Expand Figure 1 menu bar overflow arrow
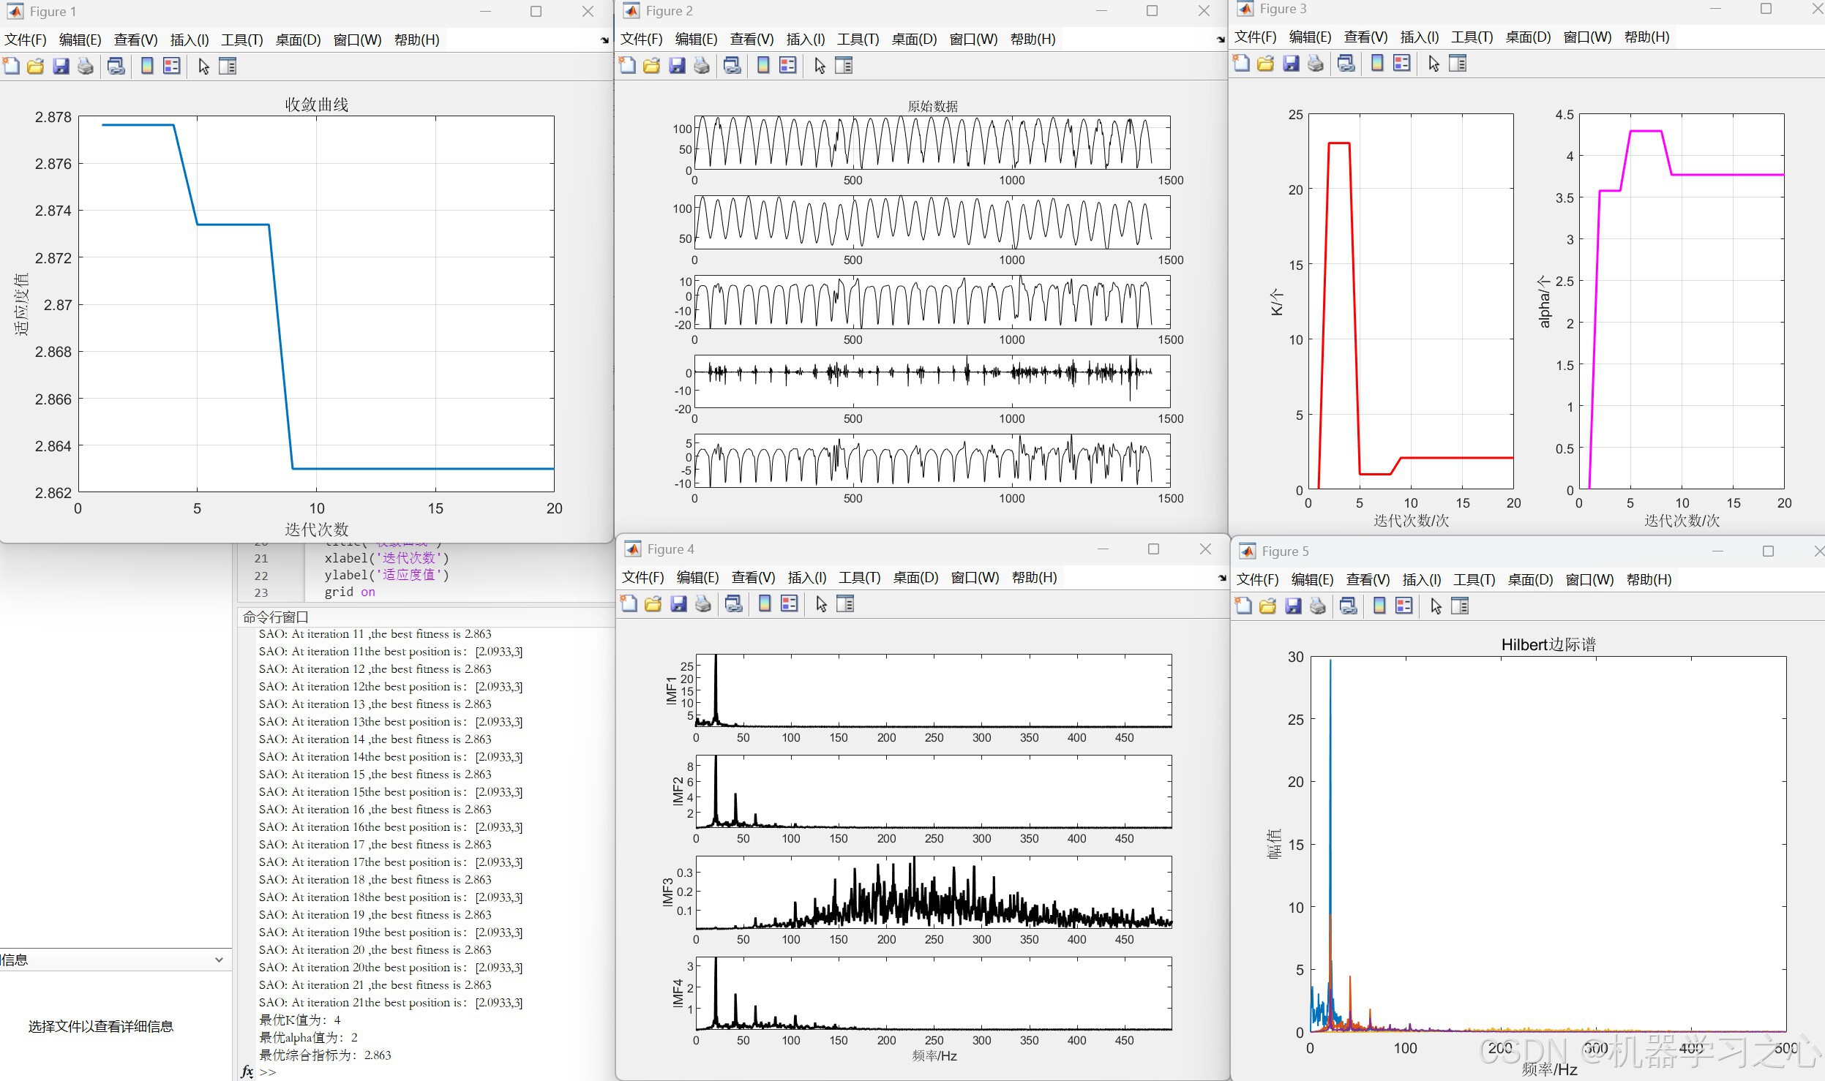Screen dimensions: 1825x1081 coord(604,40)
